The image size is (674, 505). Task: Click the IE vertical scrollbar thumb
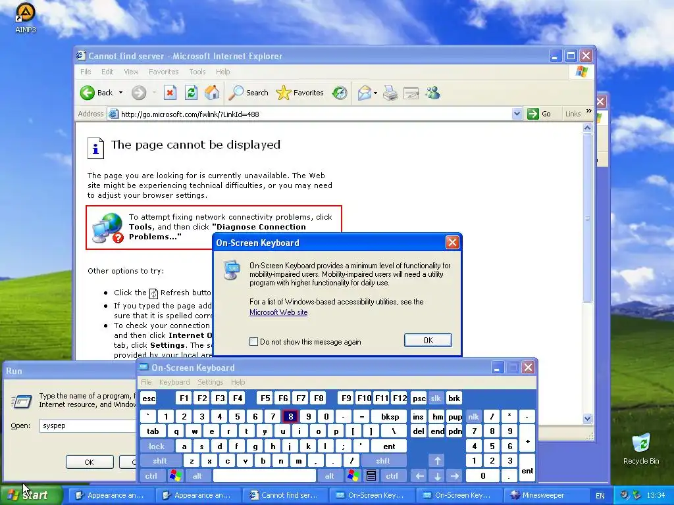(587, 218)
